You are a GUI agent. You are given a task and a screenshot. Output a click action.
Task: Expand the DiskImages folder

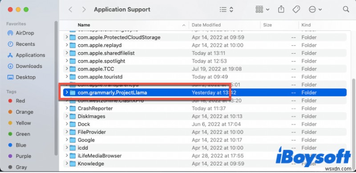tap(66, 116)
